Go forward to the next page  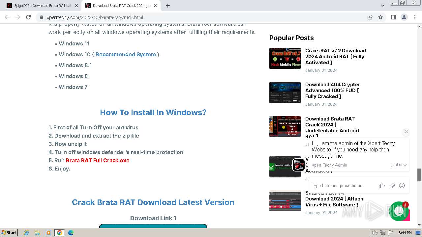pyautogui.click(x=18, y=17)
